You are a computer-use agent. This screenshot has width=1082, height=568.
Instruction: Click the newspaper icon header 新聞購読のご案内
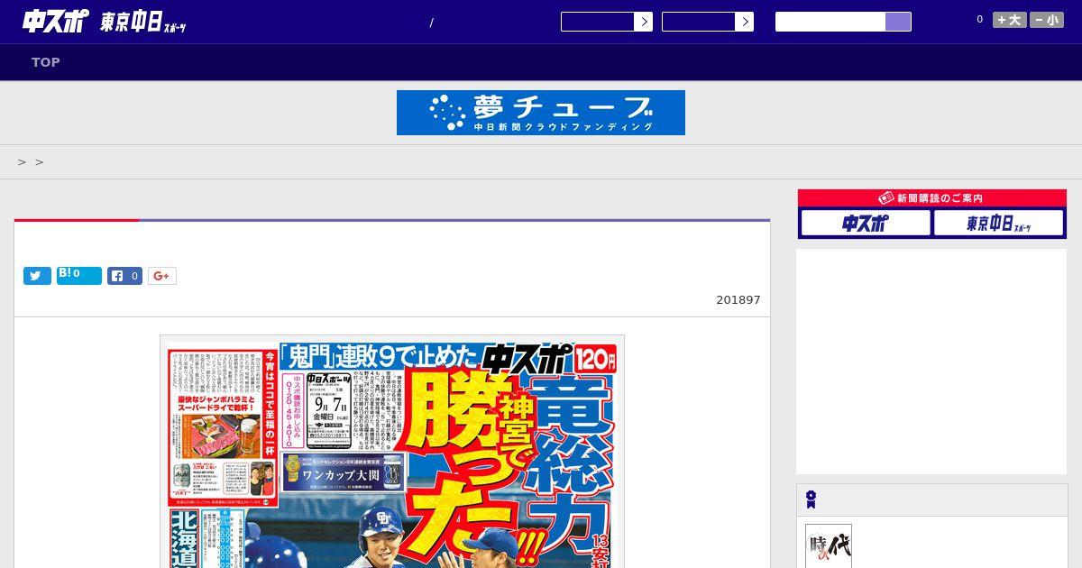pos(932,198)
